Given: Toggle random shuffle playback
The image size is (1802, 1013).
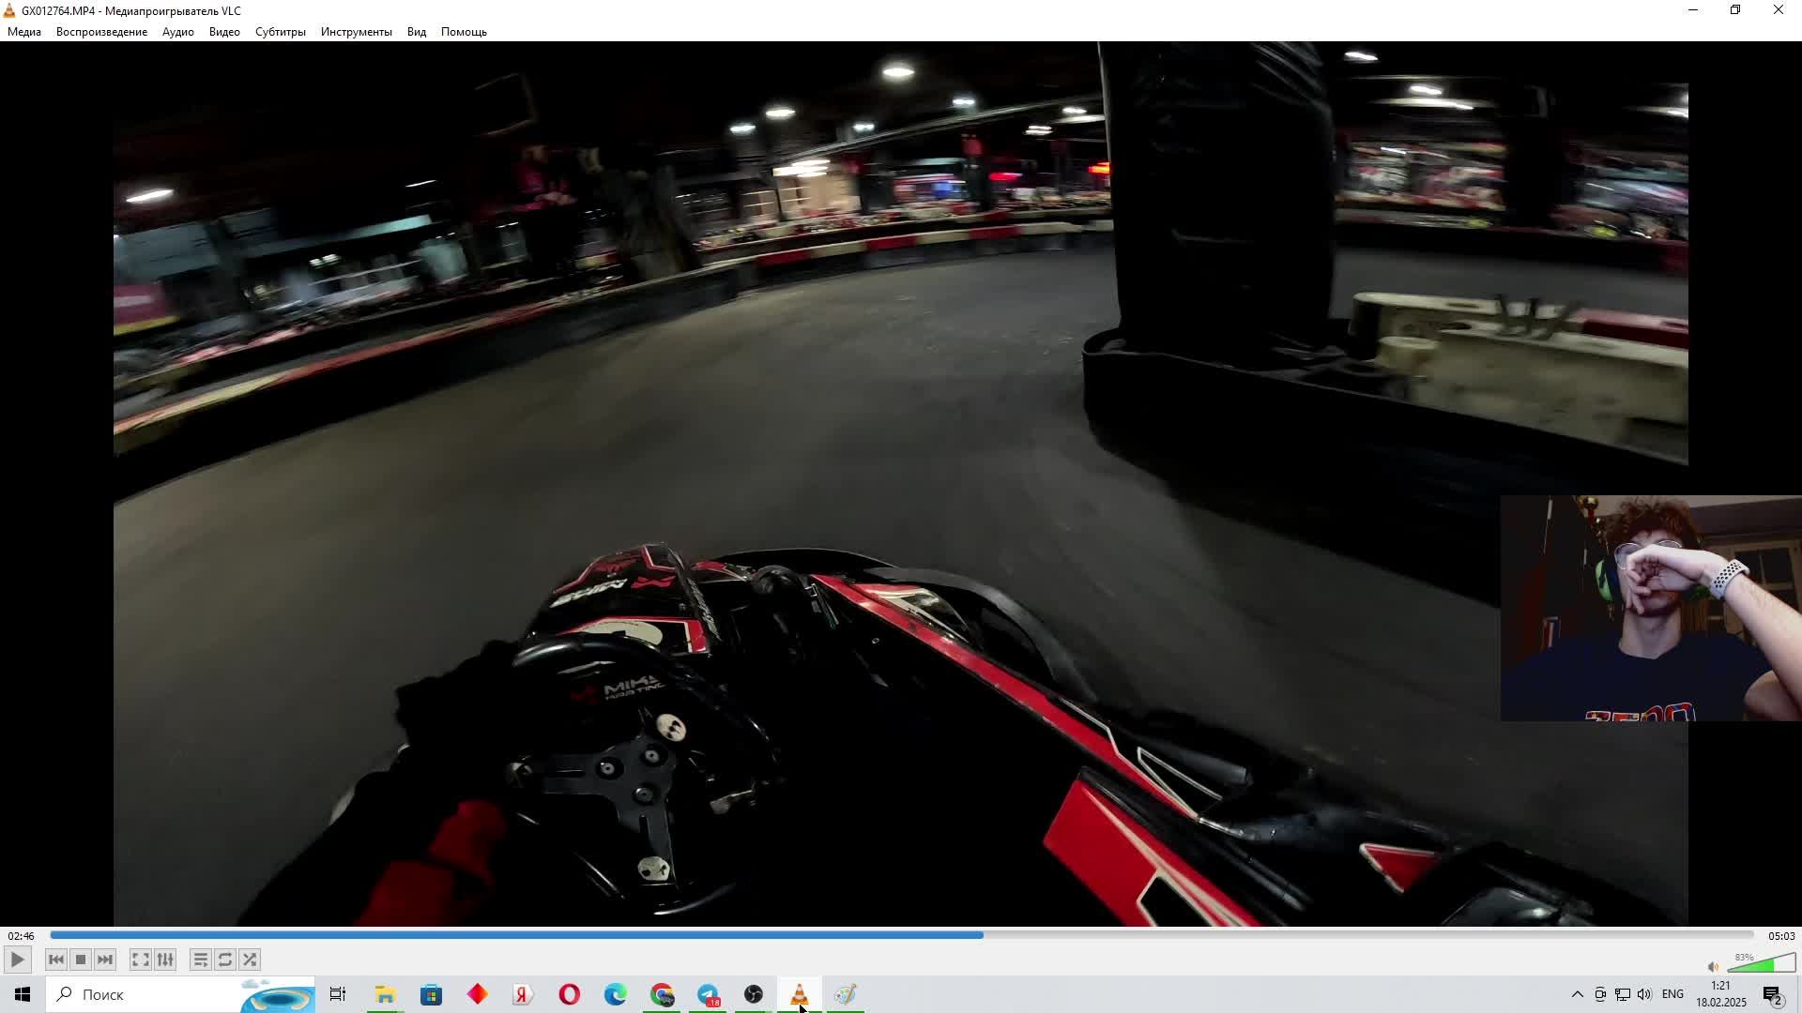Looking at the screenshot, I should pyautogui.click(x=250, y=960).
